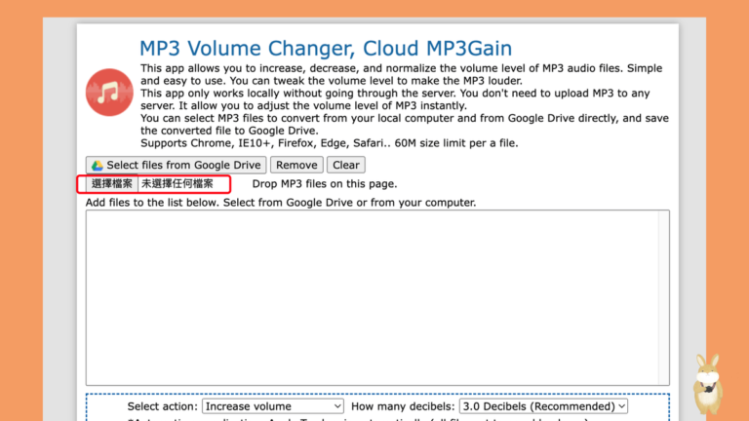Image resolution: width=749 pixels, height=421 pixels.
Task: Click the MP3 Volume Changer title heading
Action: click(326, 48)
